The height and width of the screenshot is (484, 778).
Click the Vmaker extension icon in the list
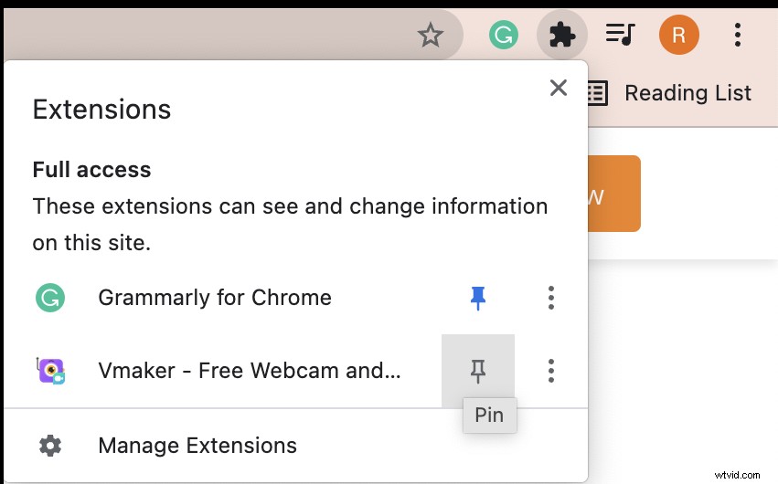[x=50, y=371]
